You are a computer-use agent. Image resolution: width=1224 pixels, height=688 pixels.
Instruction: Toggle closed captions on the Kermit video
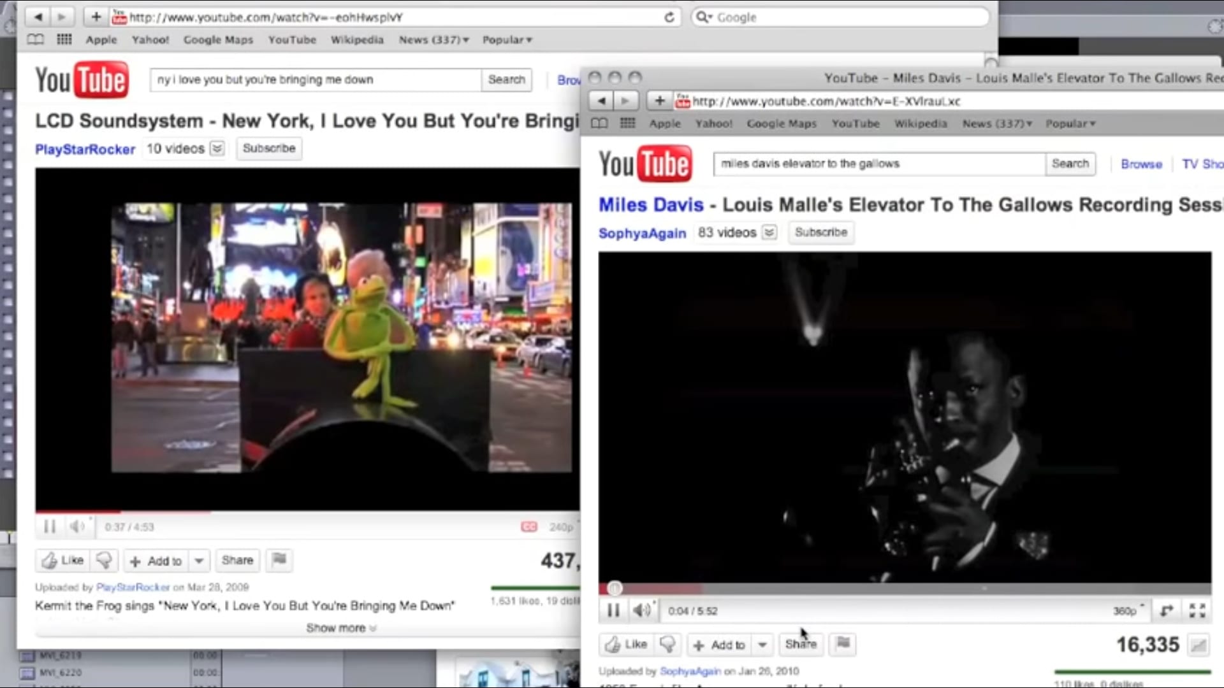[x=529, y=527]
